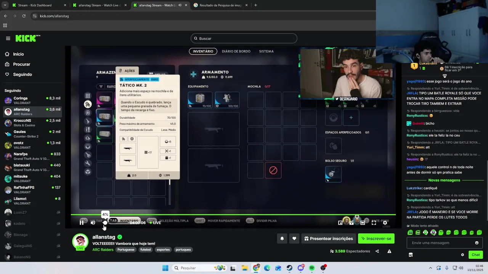
Task: Click the Buscar search field
Action: tap(244, 38)
